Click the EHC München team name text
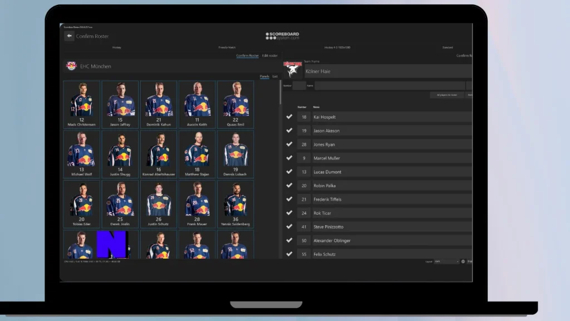 click(96, 66)
